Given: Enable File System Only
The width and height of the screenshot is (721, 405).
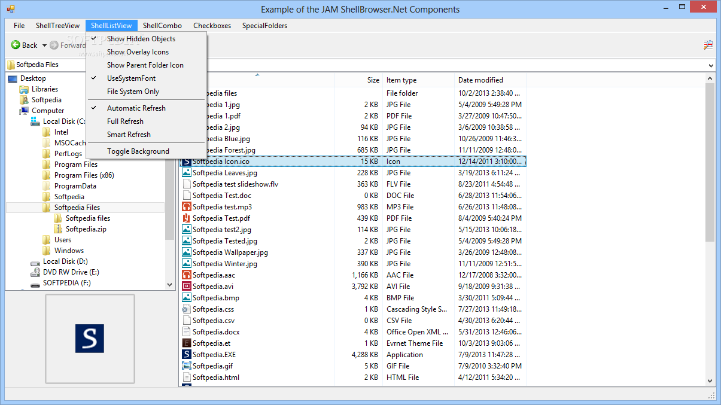Looking at the screenshot, I should click(147, 92).
